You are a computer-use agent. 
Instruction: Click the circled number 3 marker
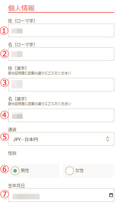tap(5, 83)
